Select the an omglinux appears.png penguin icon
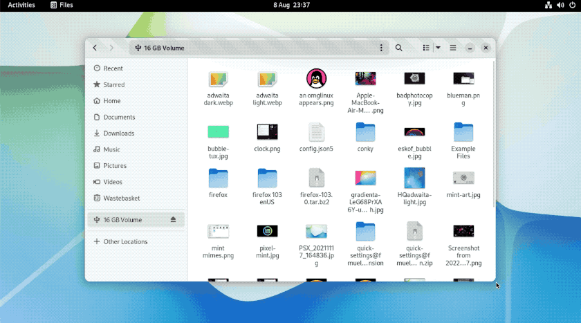The image size is (581, 323). tap(317, 79)
